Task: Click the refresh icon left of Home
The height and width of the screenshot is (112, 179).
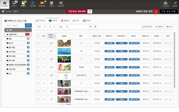Action: point(3,11)
